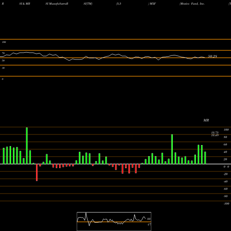Click the -80 label on the MR axis

(x=225, y=196)
